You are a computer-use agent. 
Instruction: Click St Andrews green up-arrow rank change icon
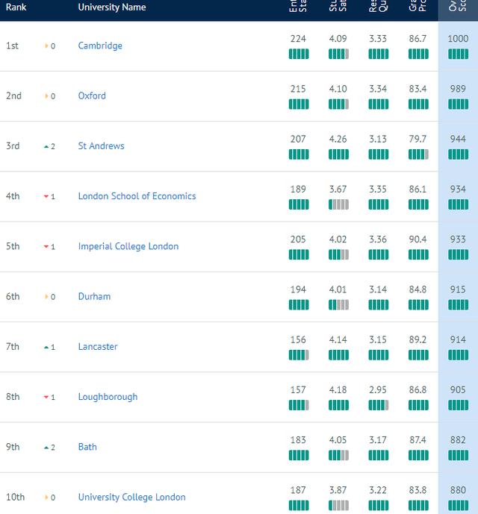point(46,146)
